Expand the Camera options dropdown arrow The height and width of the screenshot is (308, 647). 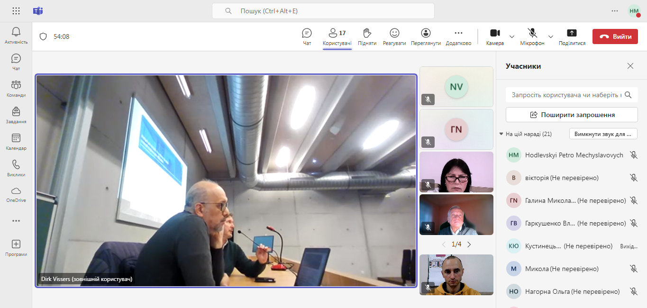point(512,36)
